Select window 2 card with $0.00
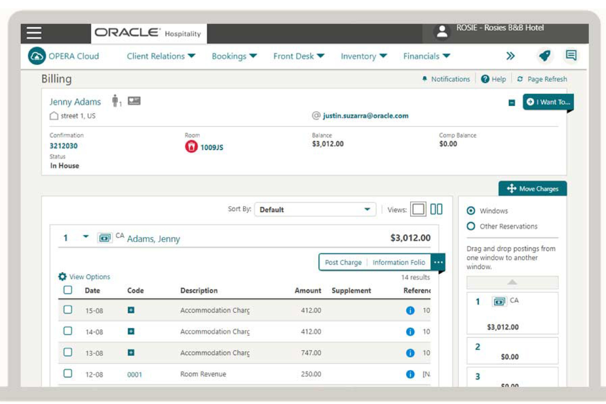This screenshot has width=606, height=404. coord(512,351)
